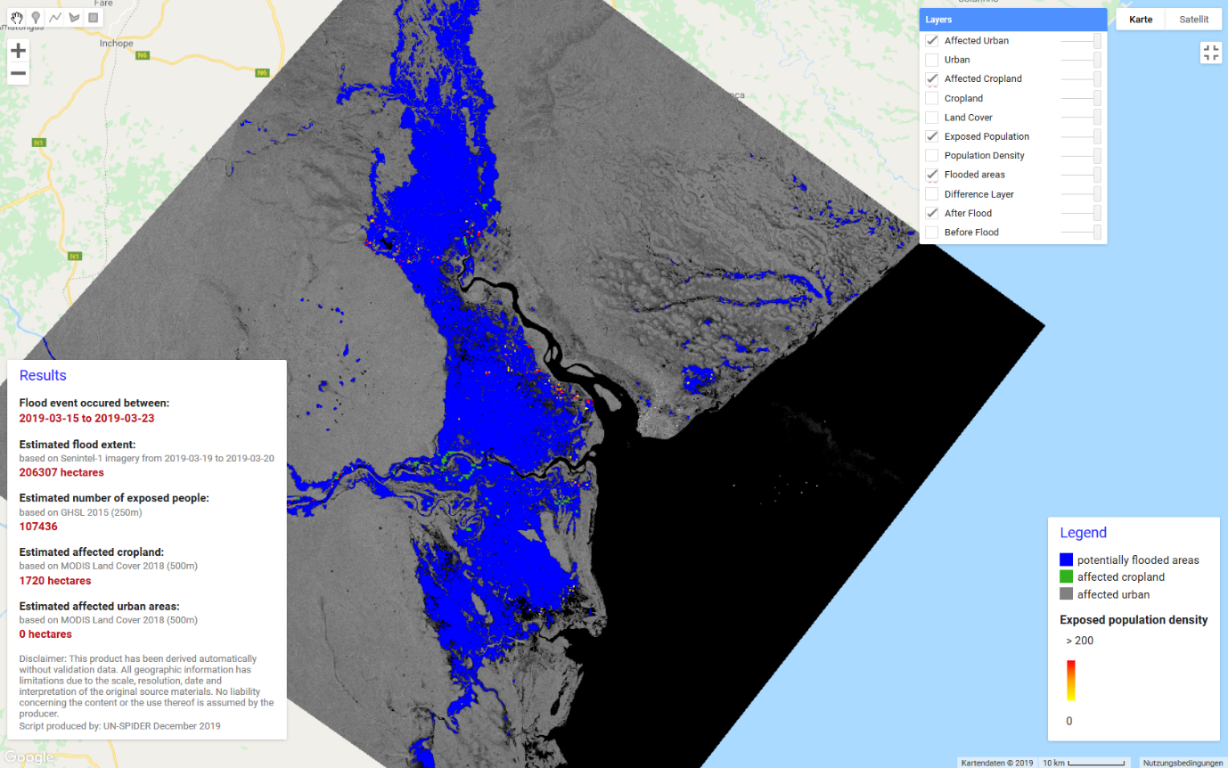Viewport: 1228px width, 768px height.
Task: Switch to the Karte map view
Action: click(x=1140, y=19)
